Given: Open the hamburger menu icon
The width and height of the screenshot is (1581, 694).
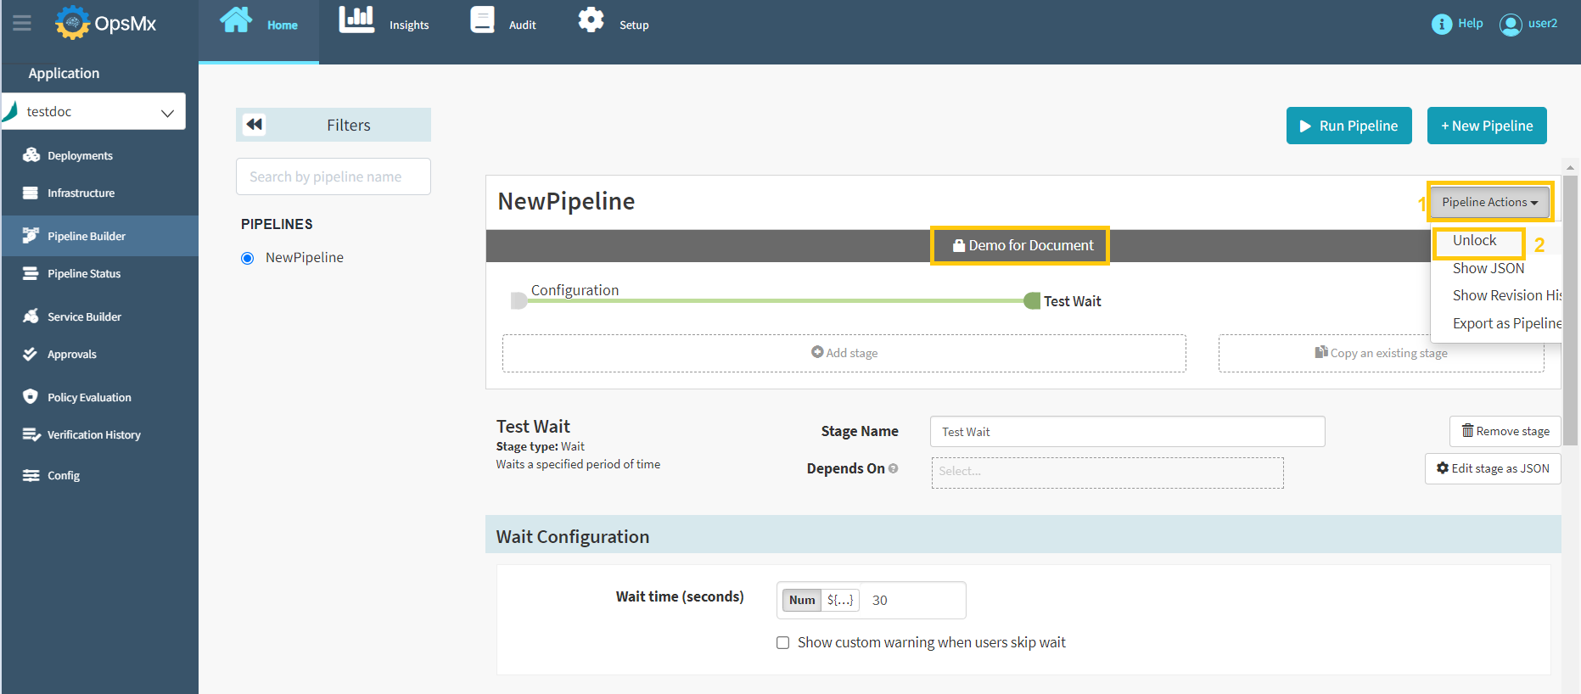Looking at the screenshot, I should click(x=22, y=24).
